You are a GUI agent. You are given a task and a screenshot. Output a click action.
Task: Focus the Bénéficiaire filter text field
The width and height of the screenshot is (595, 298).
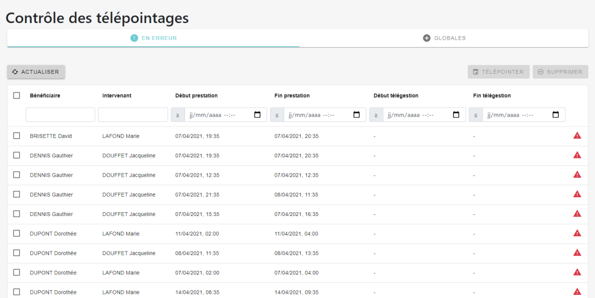click(x=60, y=114)
